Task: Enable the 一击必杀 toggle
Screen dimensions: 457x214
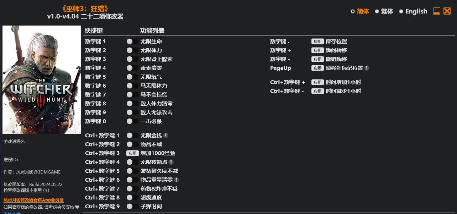Action: (x=132, y=121)
